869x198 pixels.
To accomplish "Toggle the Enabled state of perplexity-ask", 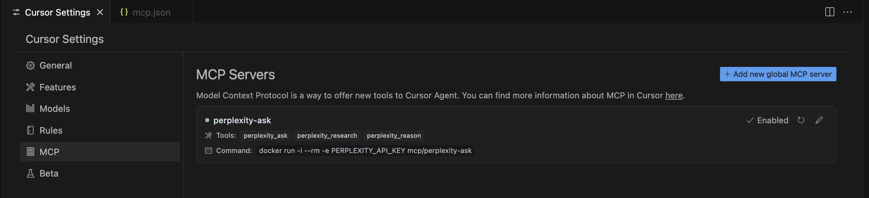I will point(767,120).
